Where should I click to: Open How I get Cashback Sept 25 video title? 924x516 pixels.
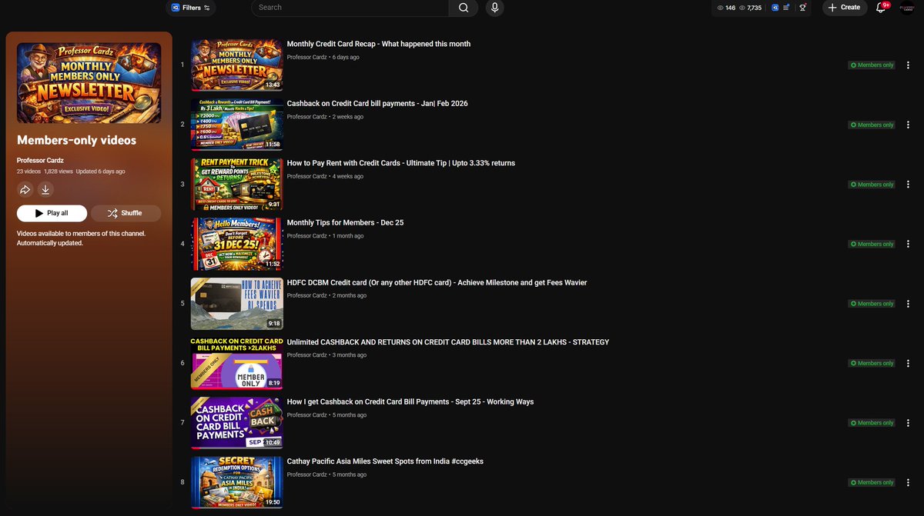[x=410, y=401]
